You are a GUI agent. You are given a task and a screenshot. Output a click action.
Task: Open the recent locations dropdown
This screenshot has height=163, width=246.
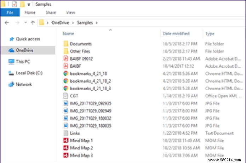[x=26, y=23]
